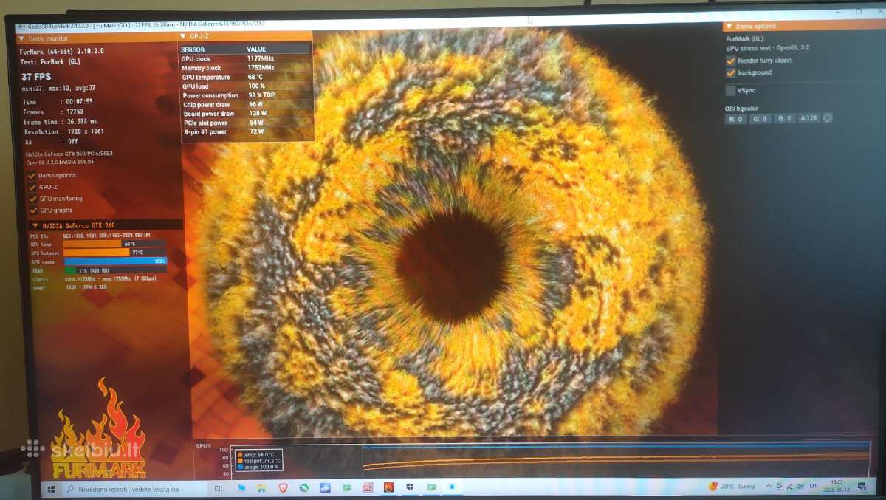Toggle the GPU-Z checkbox
Screen dimensions: 886x500
click(x=31, y=187)
